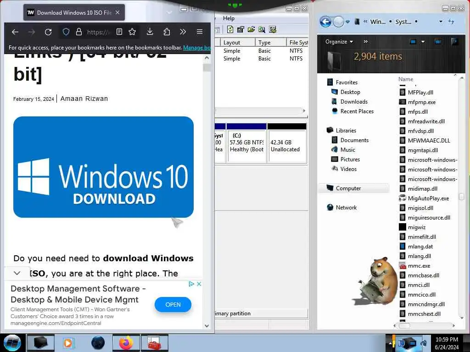Screen dimensions: 470x352
Task: Open the view options dropdown arrow
Action: point(423,42)
